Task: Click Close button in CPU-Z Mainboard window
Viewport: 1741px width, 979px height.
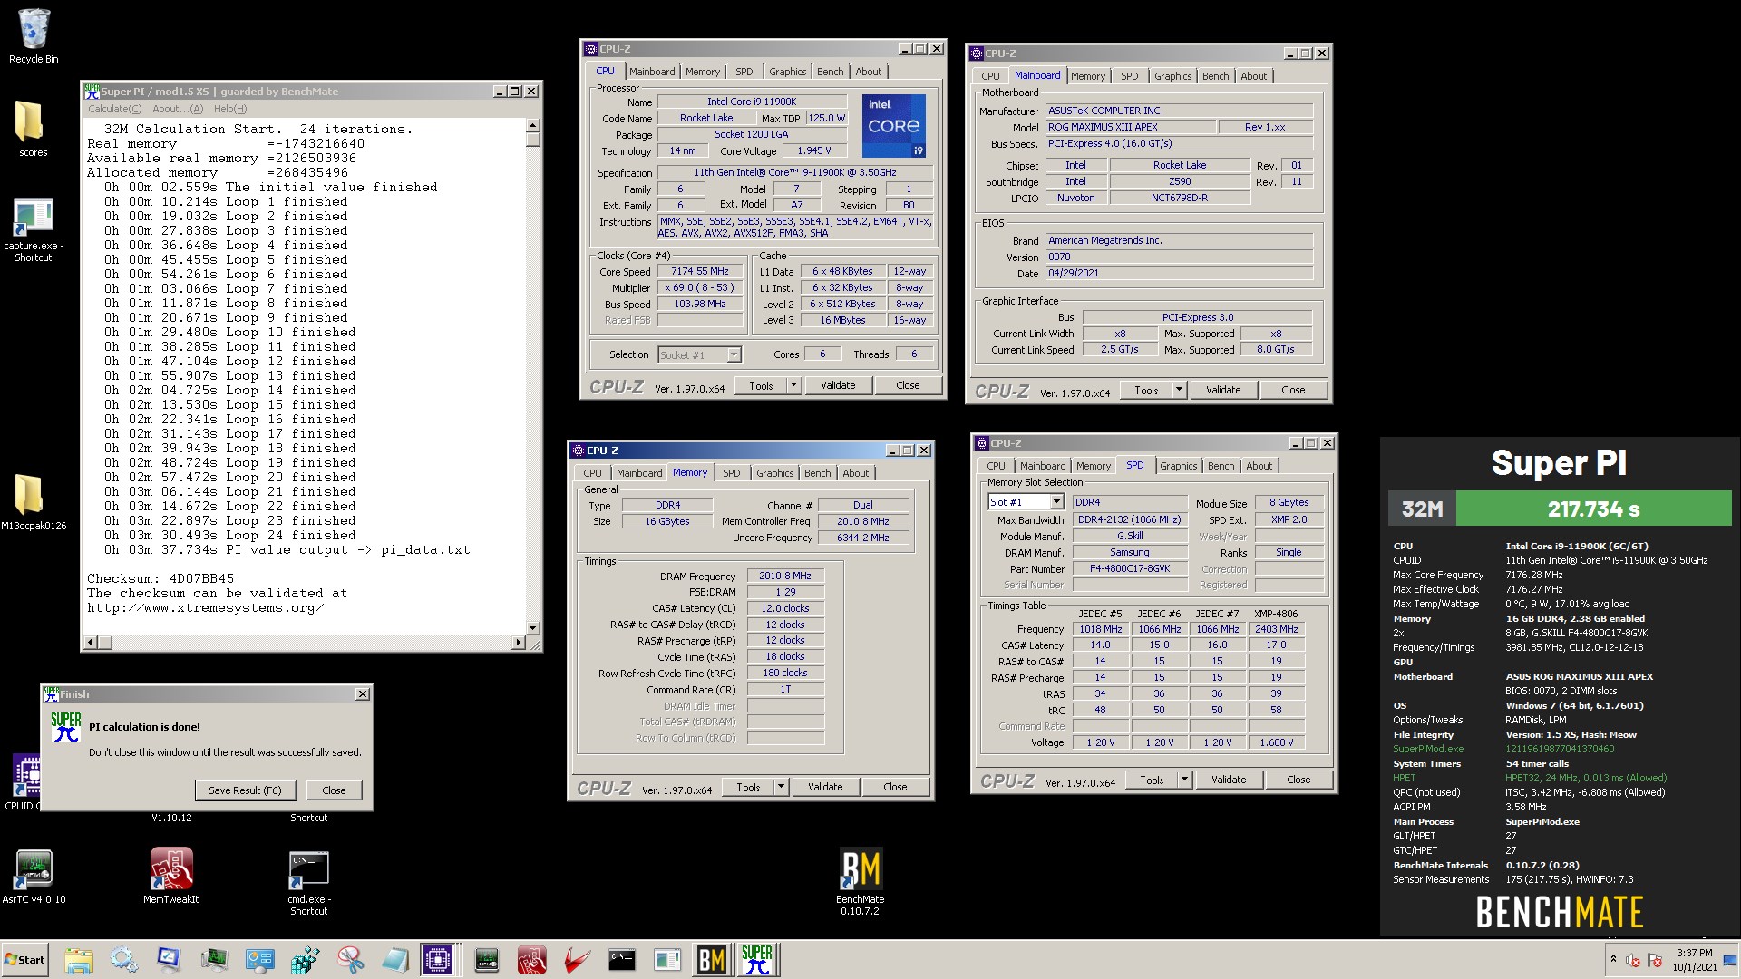Action: (1293, 390)
